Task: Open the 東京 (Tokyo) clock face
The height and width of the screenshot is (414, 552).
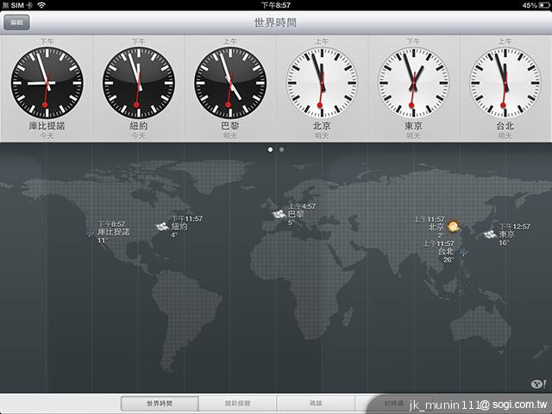Action: tap(414, 83)
